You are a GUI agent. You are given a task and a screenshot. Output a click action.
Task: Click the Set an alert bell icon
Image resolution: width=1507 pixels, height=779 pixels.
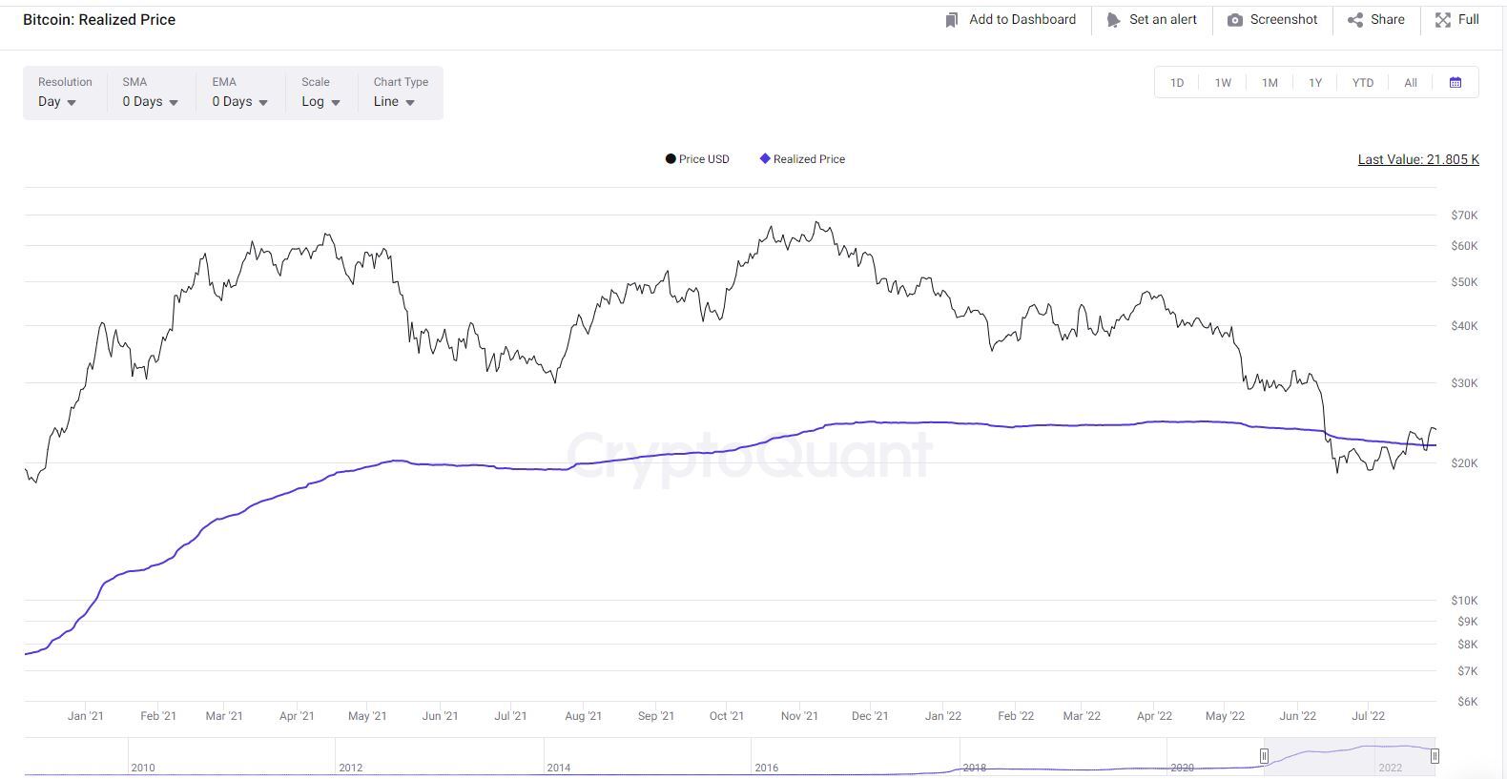tap(1112, 20)
